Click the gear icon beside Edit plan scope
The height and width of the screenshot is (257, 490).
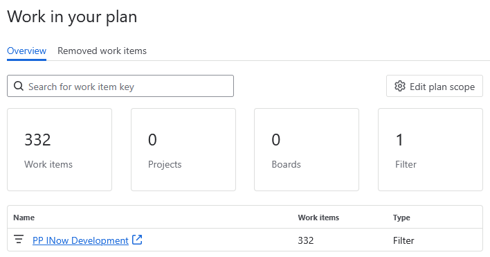[x=400, y=87]
